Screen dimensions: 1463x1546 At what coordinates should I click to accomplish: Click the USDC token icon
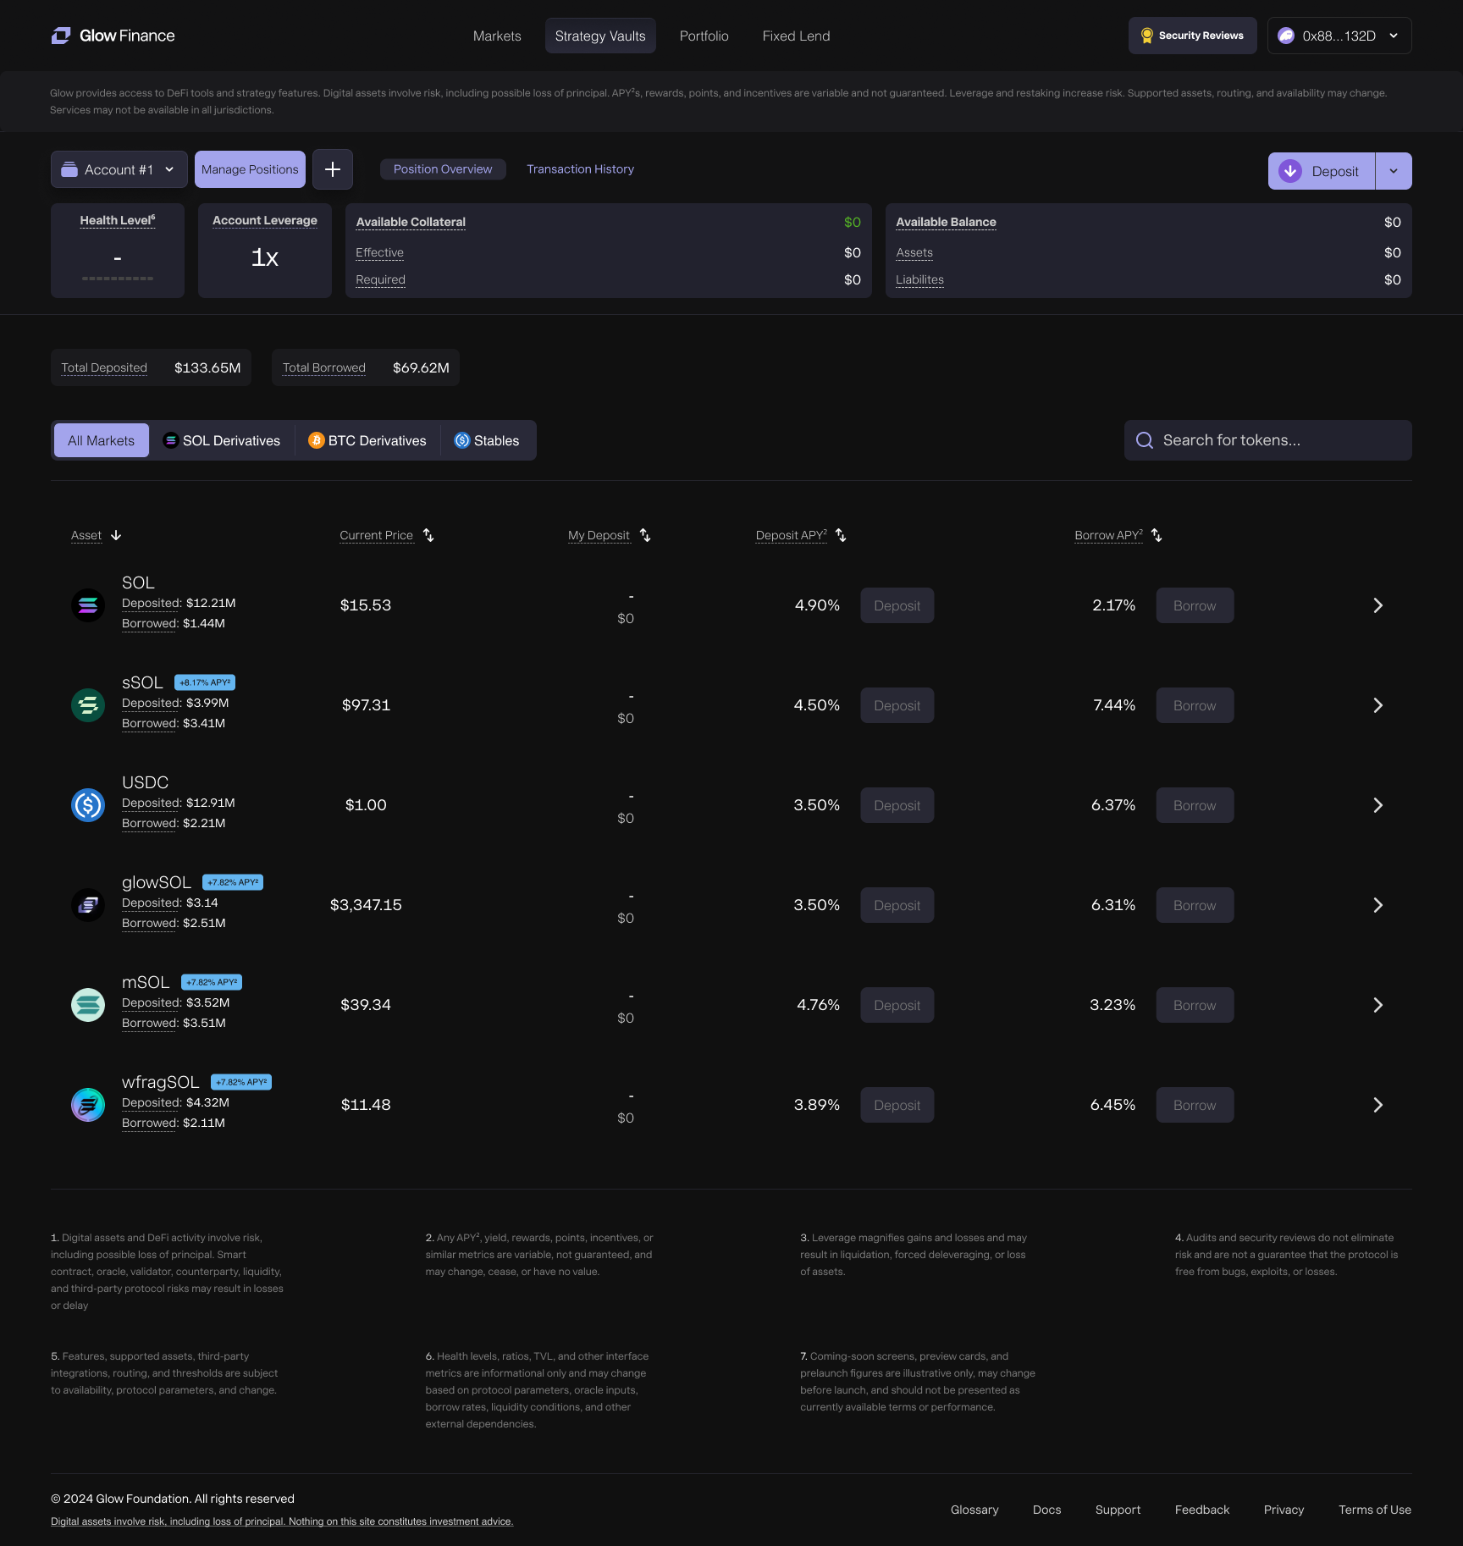pos(88,805)
